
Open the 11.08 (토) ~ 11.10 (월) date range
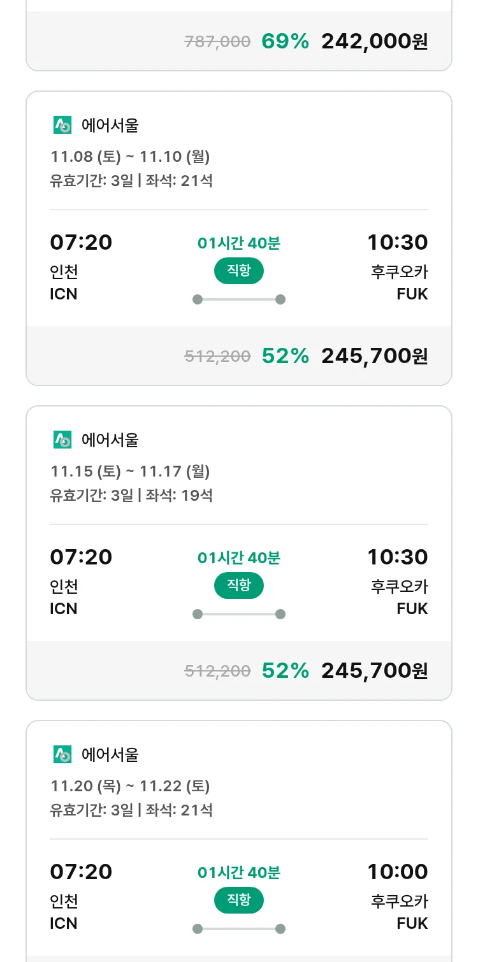(130, 156)
